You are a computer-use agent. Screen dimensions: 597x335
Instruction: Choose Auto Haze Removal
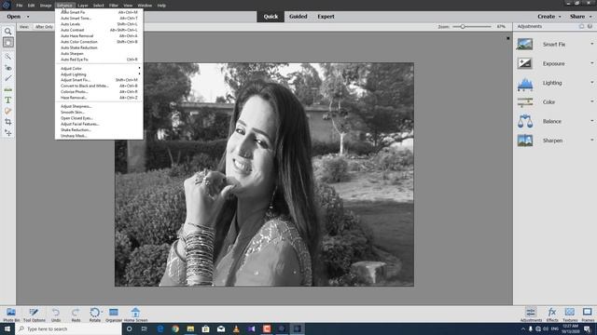(x=99, y=36)
